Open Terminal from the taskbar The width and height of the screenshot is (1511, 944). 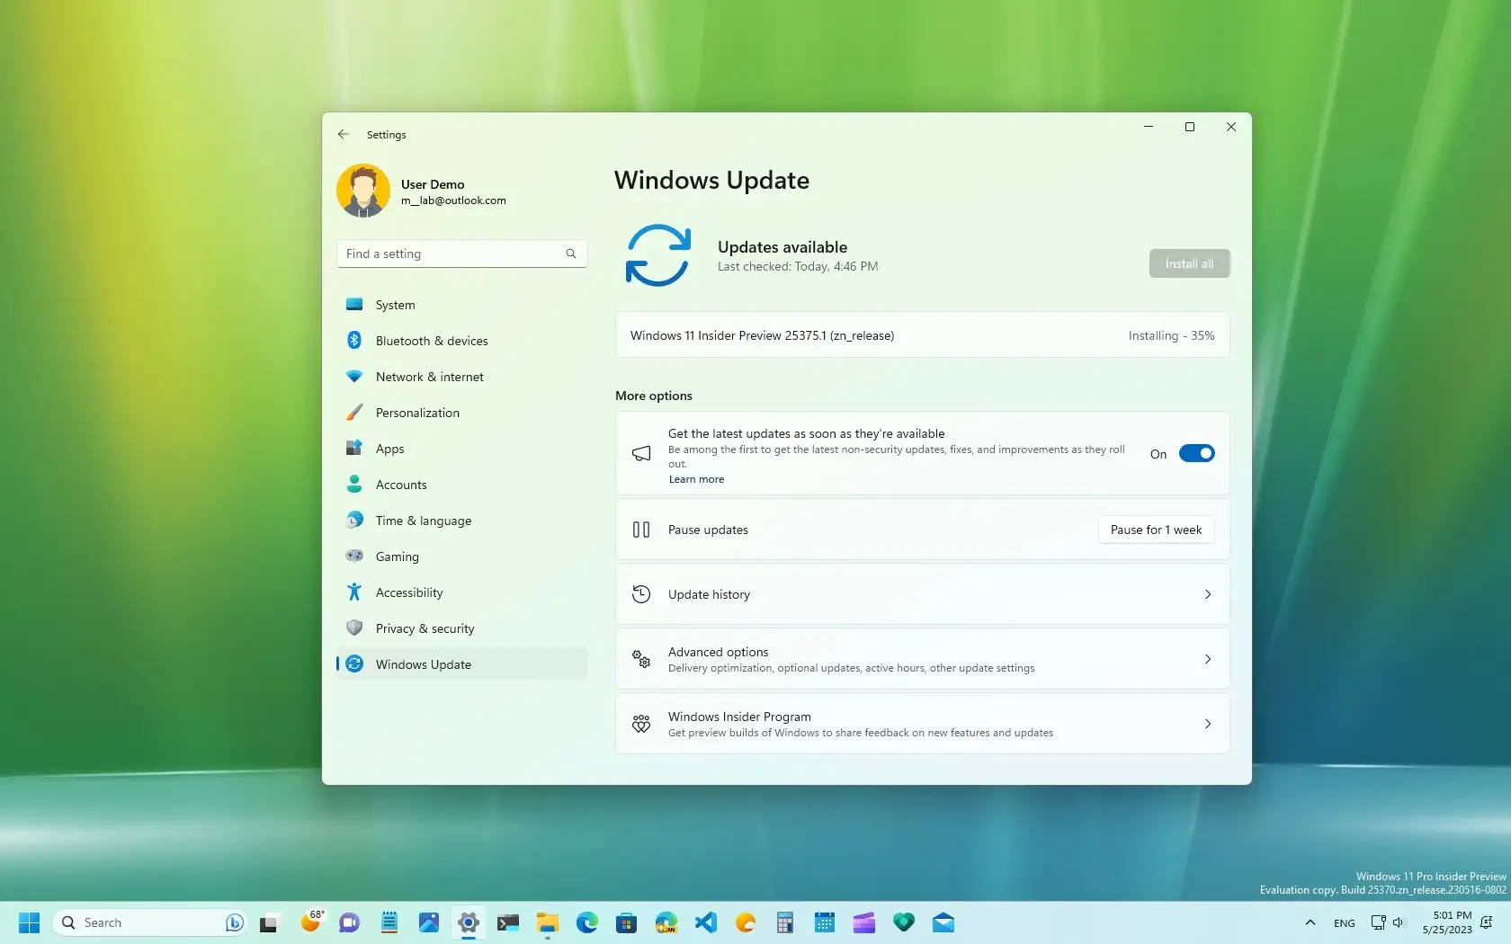pos(508,922)
